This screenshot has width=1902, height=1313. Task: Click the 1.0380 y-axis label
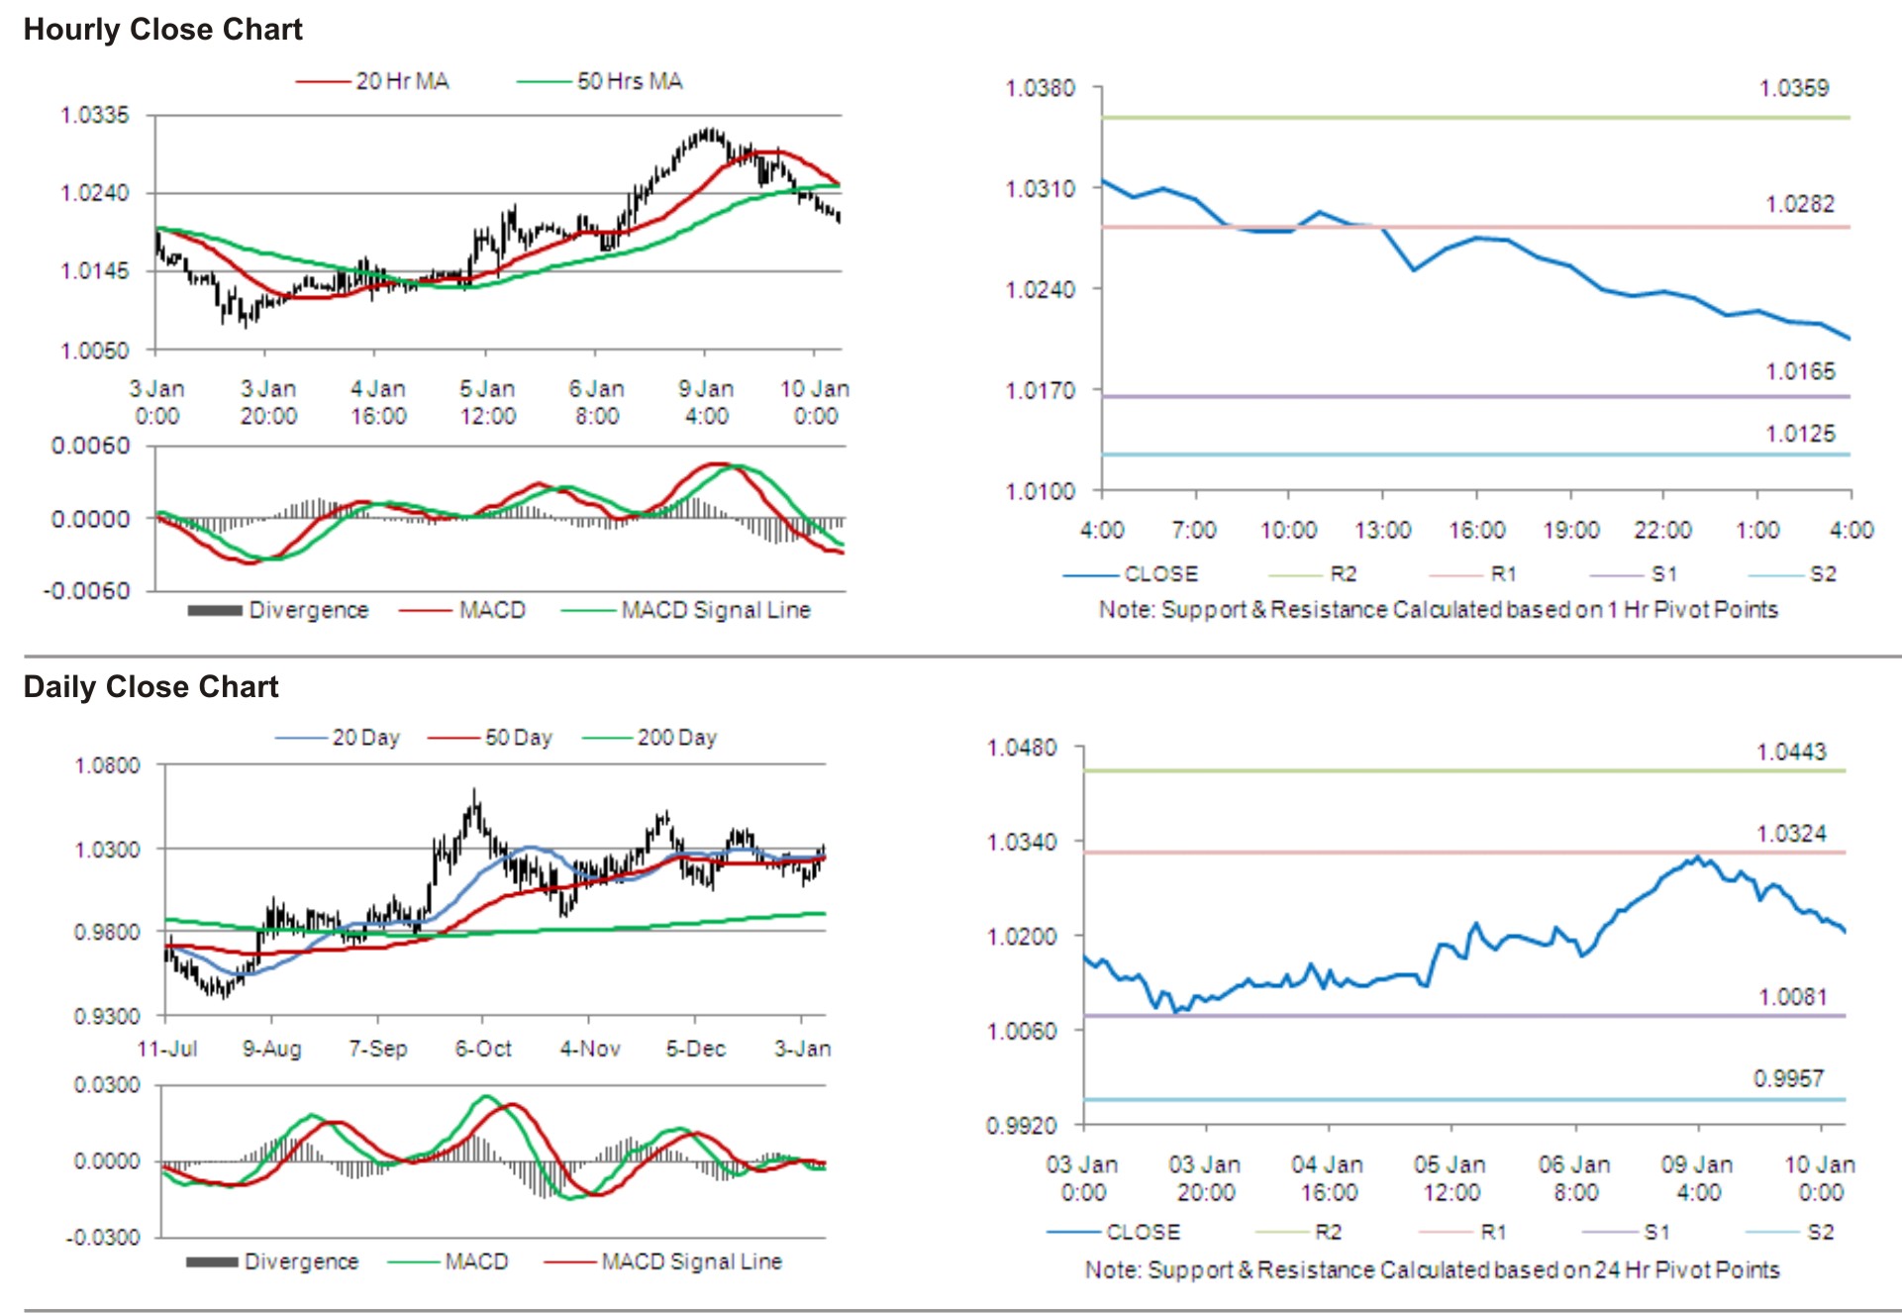pyautogui.click(x=1041, y=88)
